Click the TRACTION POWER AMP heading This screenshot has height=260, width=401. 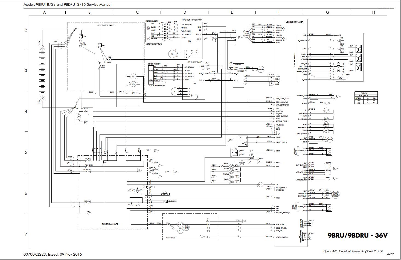click(191, 20)
